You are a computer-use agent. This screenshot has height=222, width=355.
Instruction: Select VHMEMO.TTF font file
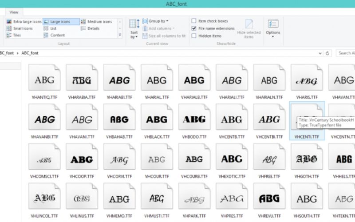tap(119, 201)
